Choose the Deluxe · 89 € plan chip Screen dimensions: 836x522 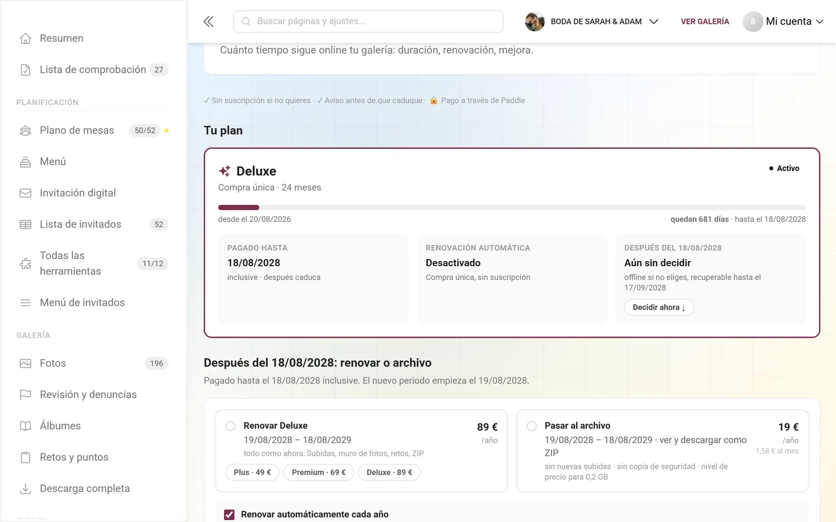tap(390, 473)
